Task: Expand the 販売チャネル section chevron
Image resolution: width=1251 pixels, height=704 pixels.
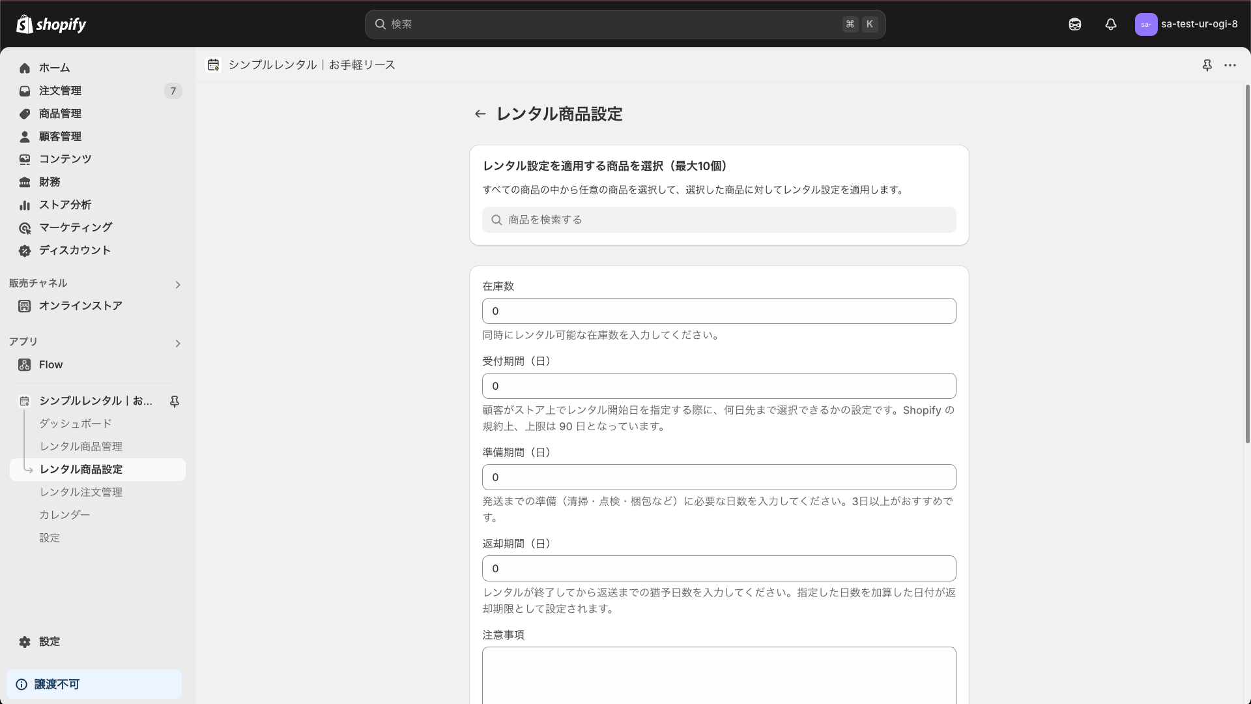Action: point(178,285)
